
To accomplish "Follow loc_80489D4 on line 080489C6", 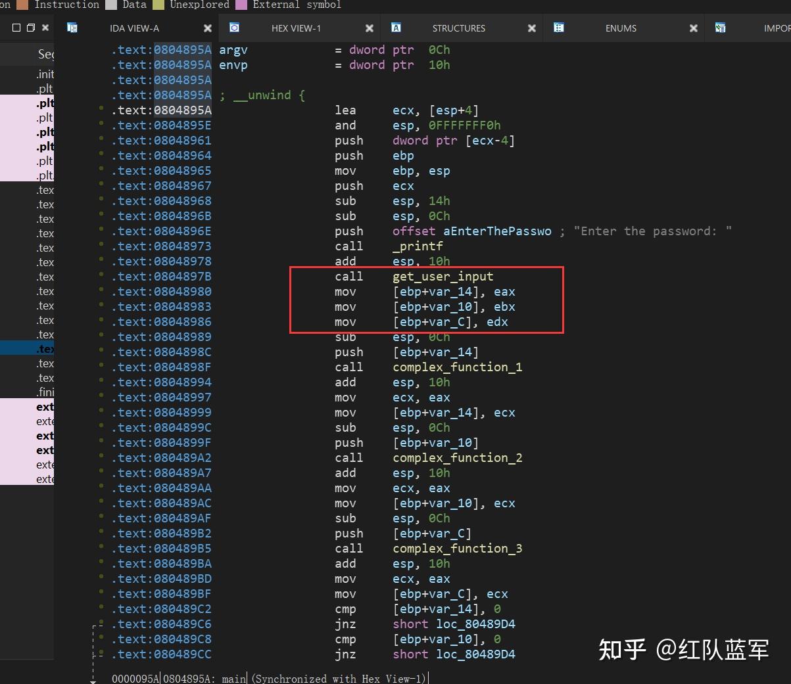I will click(475, 624).
